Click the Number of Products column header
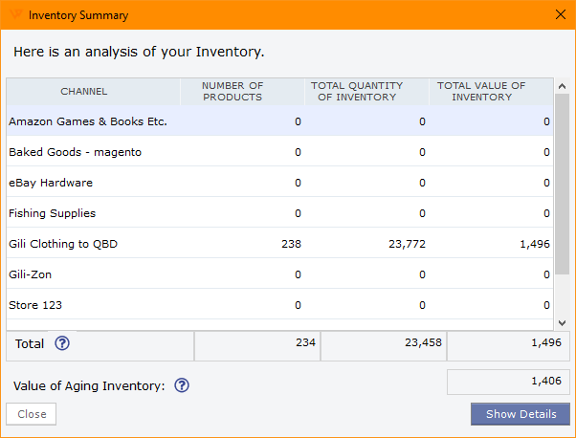576x438 pixels. coord(232,92)
